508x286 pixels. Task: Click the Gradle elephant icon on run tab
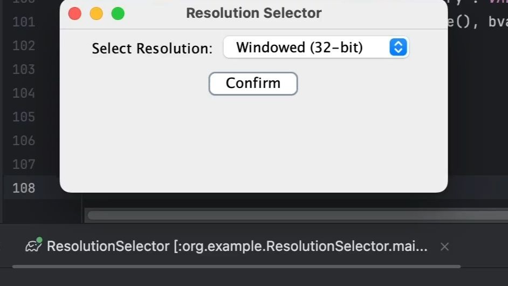(x=33, y=245)
